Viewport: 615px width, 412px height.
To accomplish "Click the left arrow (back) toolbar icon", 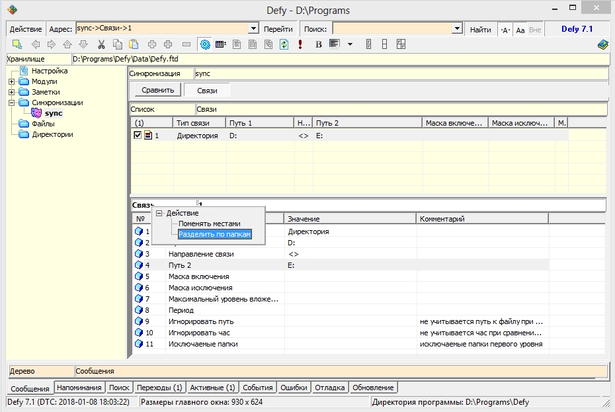I will click(36, 44).
